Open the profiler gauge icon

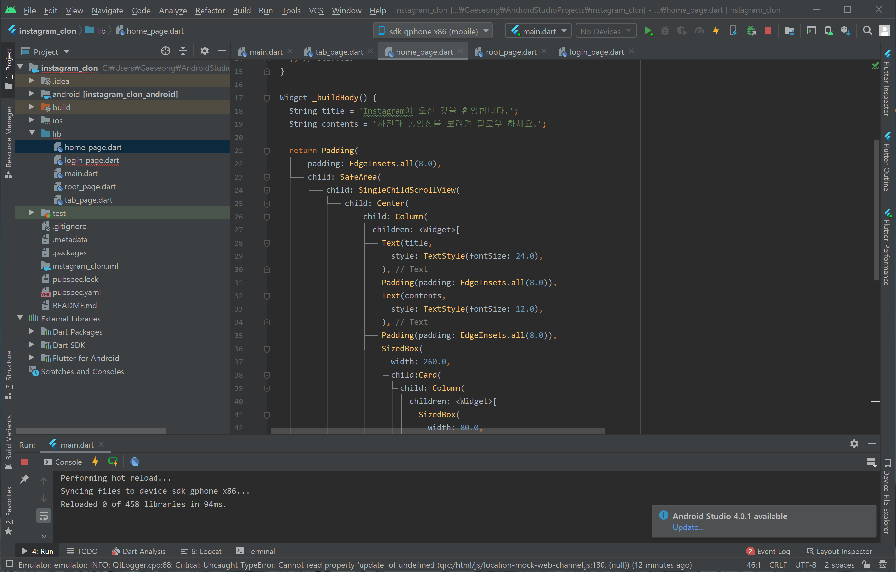click(699, 31)
